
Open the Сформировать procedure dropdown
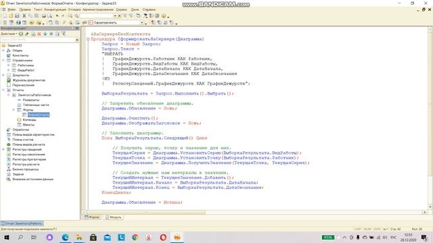coord(142,22)
